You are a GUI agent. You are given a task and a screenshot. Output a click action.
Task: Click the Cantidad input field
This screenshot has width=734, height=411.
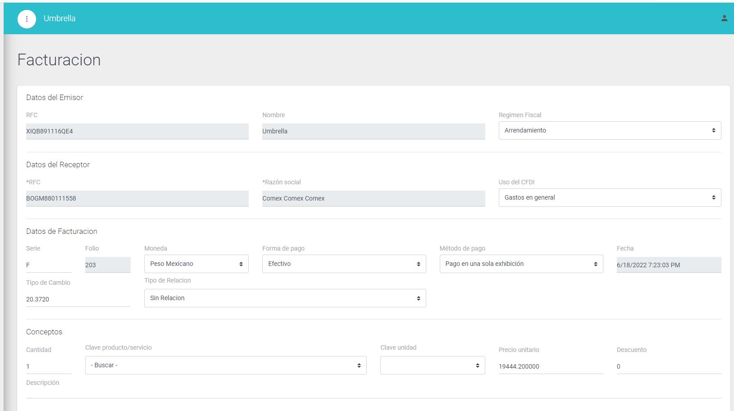coord(49,366)
